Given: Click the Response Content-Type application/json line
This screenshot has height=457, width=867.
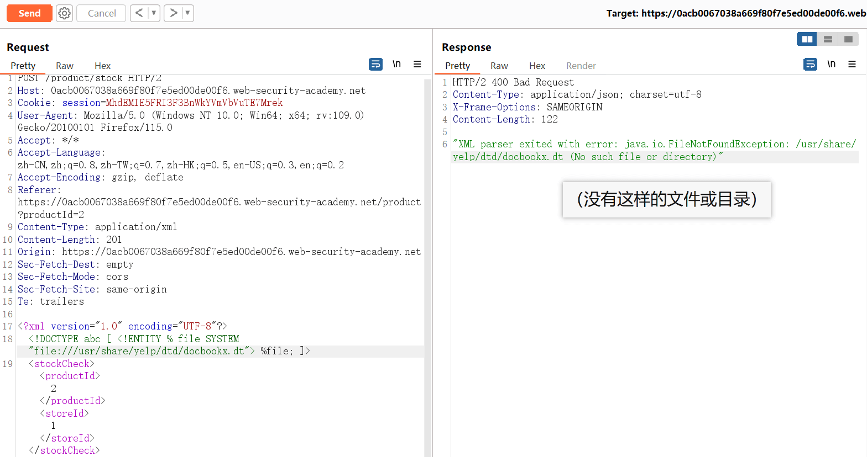Looking at the screenshot, I should pyautogui.click(x=577, y=94).
